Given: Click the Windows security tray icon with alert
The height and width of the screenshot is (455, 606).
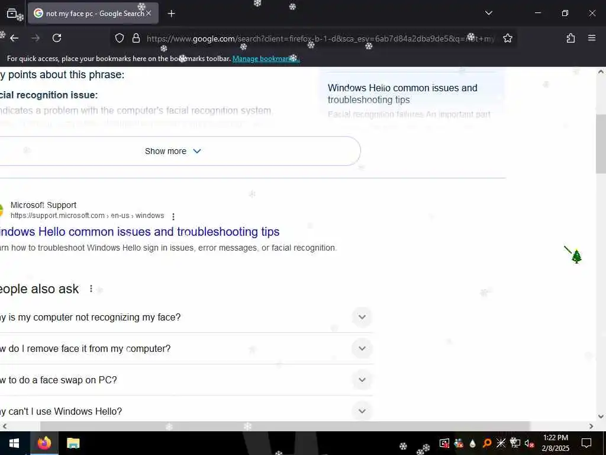Looking at the screenshot, I should [x=444, y=443].
